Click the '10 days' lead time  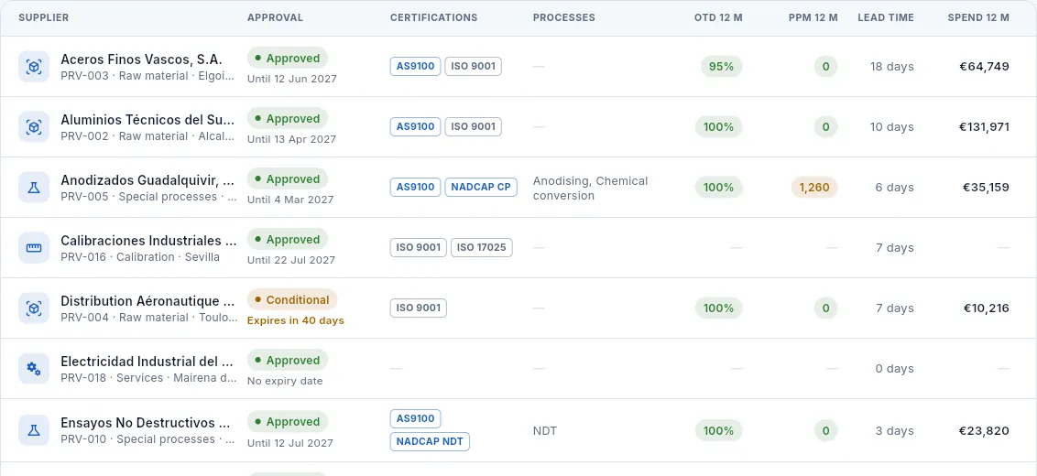[x=891, y=127]
